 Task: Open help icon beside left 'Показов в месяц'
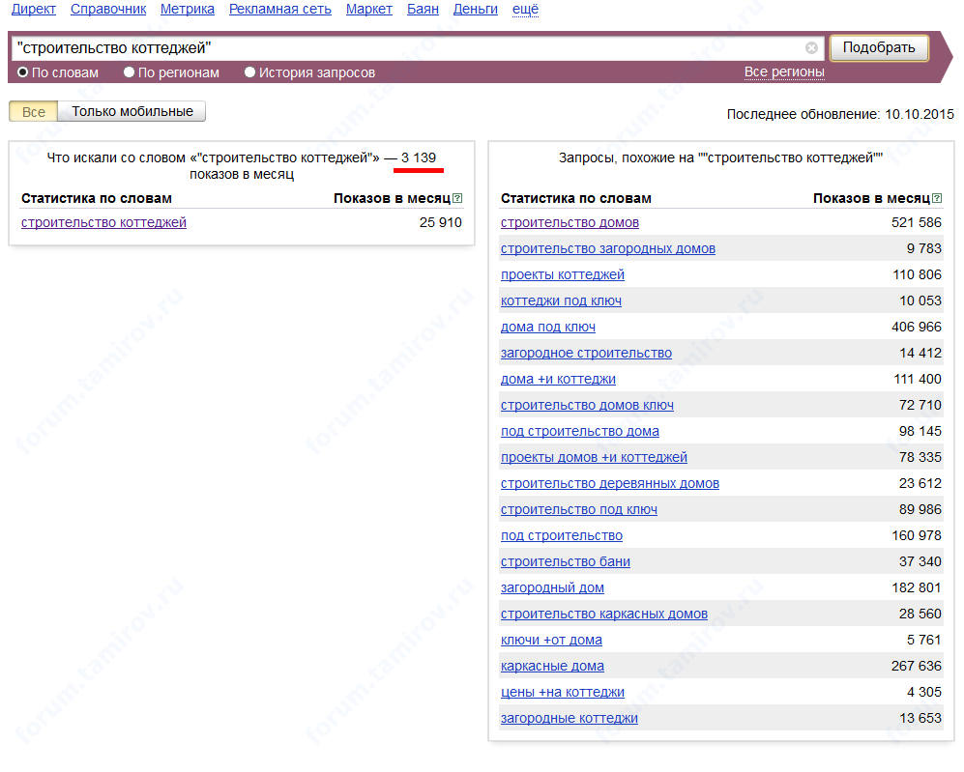pyautogui.click(x=457, y=198)
